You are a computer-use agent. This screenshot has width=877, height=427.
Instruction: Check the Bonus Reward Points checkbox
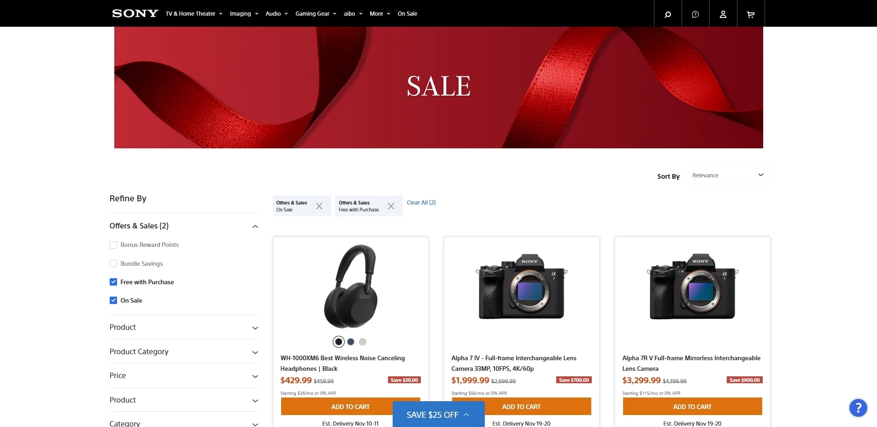(x=113, y=245)
